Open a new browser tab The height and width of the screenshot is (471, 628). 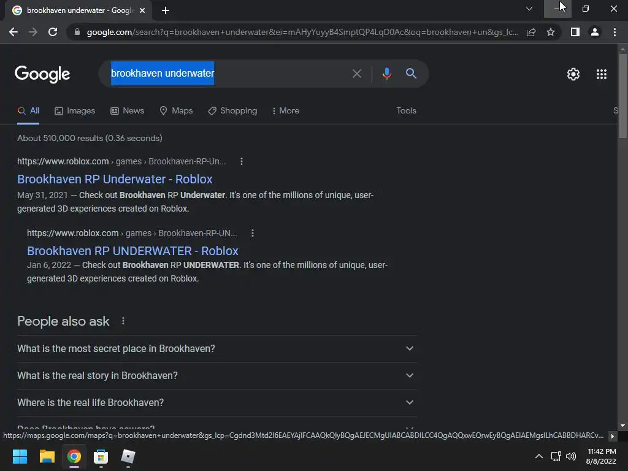coord(166,10)
